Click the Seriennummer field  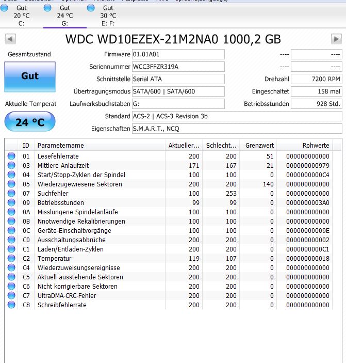(x=178, y=67)
